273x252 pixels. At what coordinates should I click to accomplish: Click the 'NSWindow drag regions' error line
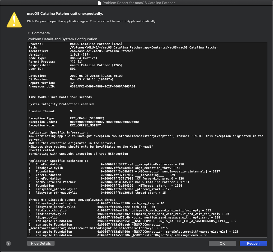pyautogui.click(x=91, y=147)
